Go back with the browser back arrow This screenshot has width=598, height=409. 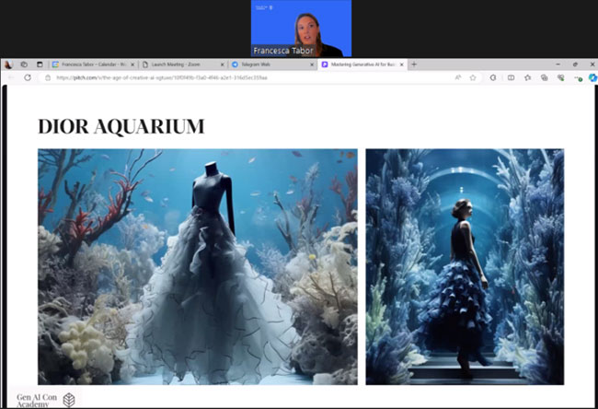pyautogui.click(x=11, y=77)
